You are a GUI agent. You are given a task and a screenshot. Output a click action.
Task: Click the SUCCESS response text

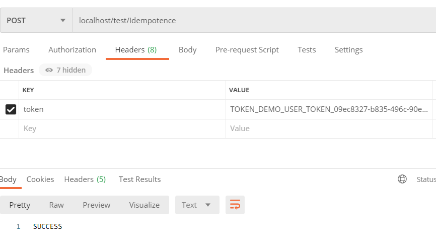pyautogui.click(x=47, y=226)
